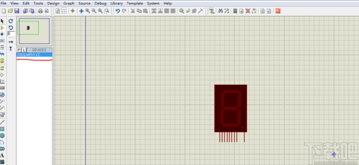Screen dimensions: 359x165
Task: View the Bill of Materials icon
Action: click(x=263, y=11)
